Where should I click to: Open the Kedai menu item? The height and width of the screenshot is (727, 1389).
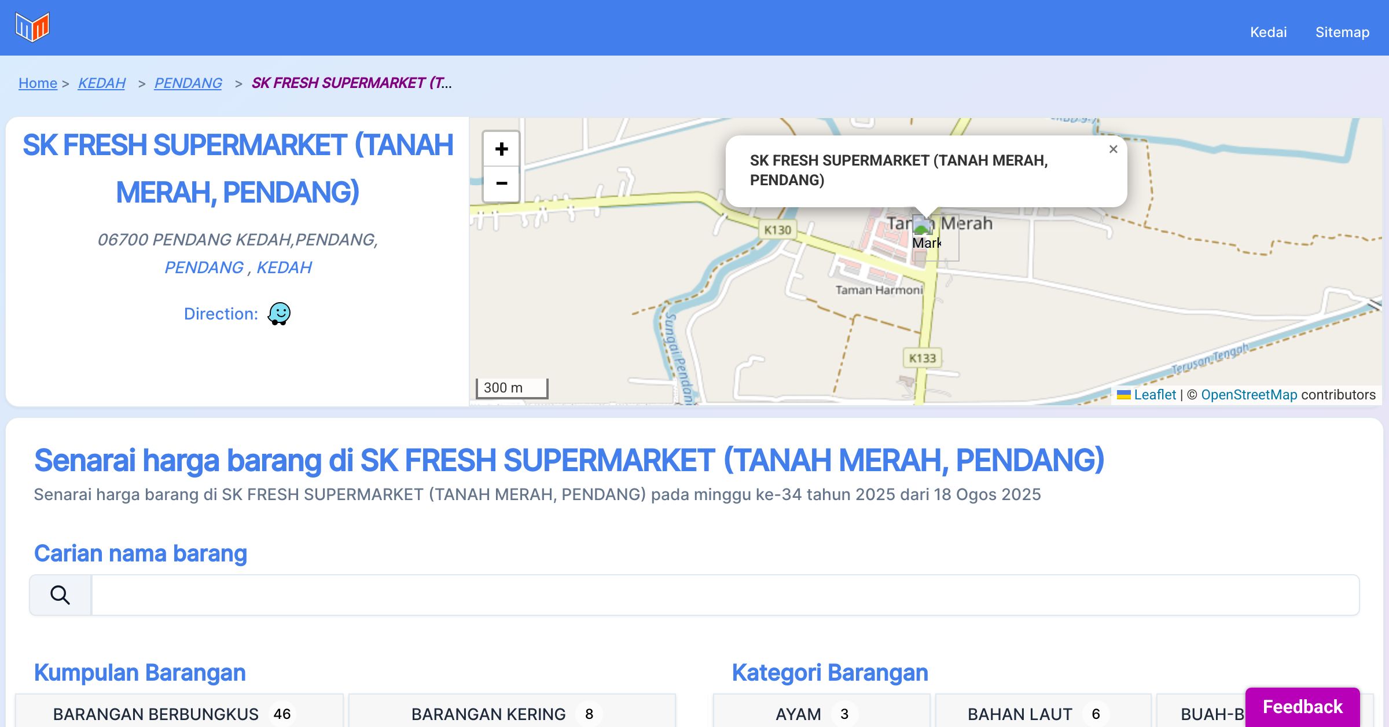tap(1268, 32)
